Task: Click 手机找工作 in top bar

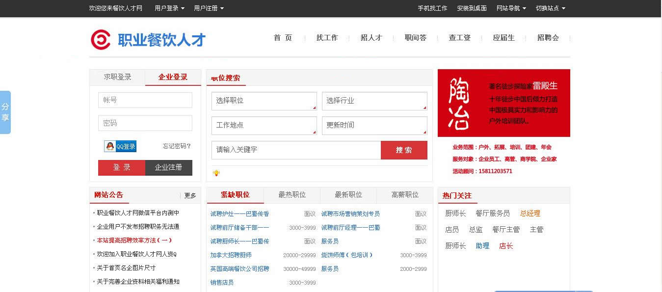Action: pos(432,8)
